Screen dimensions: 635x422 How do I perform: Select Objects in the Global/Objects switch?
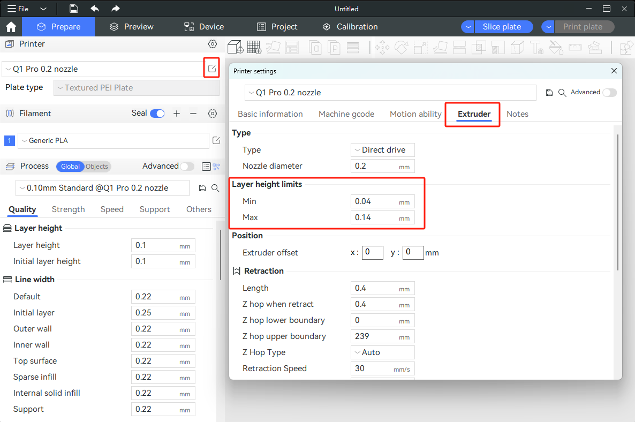[97, 167]
